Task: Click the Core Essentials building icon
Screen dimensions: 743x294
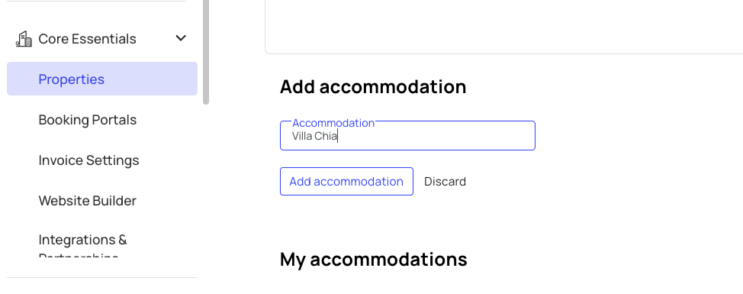Action: (24, 39)
